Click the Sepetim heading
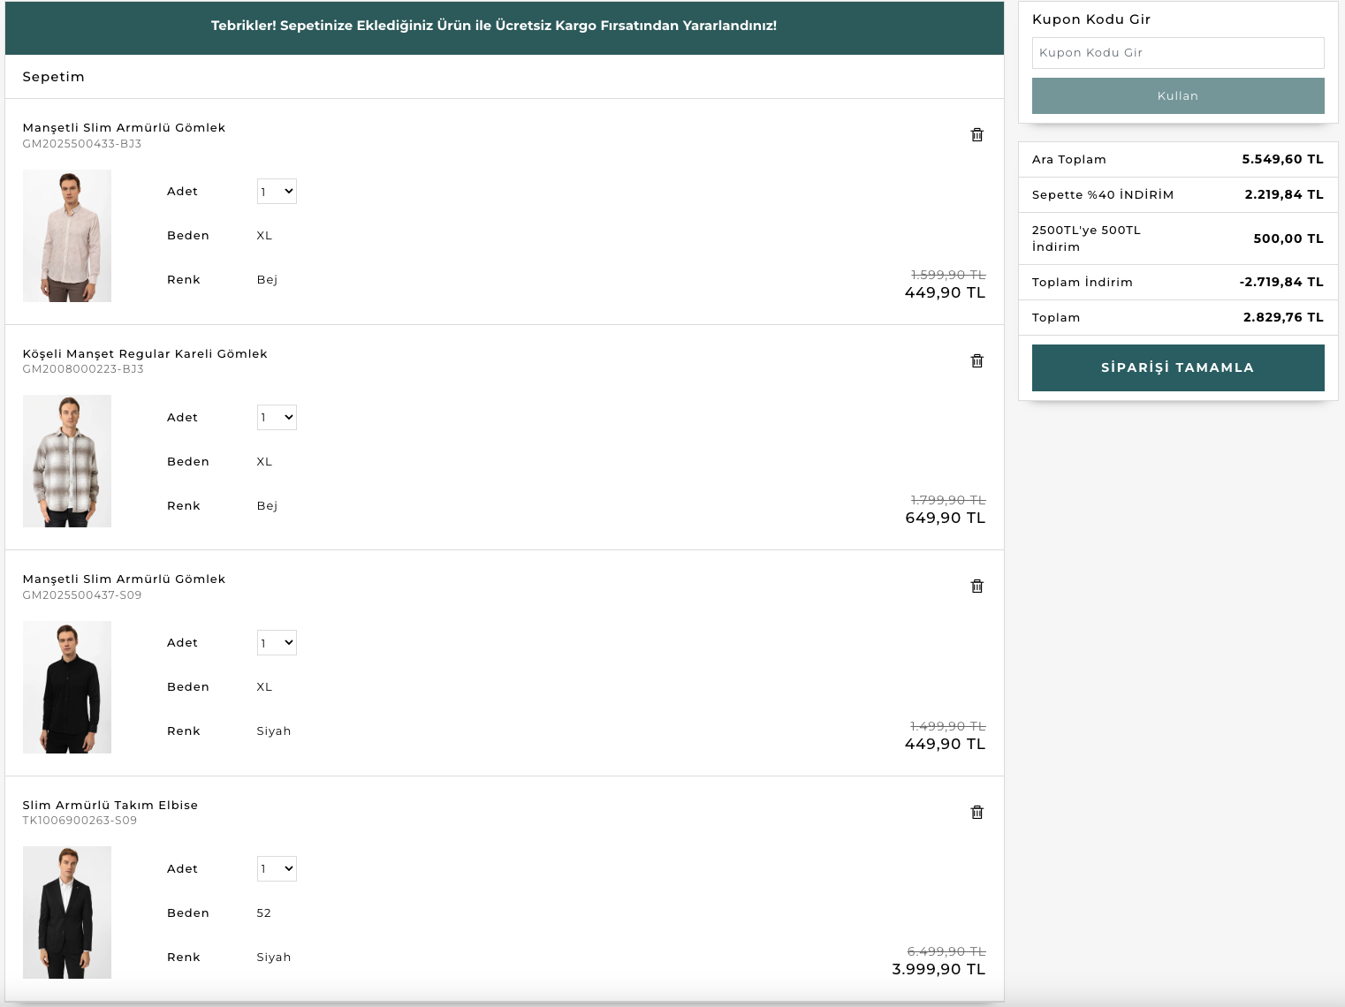 54,77
